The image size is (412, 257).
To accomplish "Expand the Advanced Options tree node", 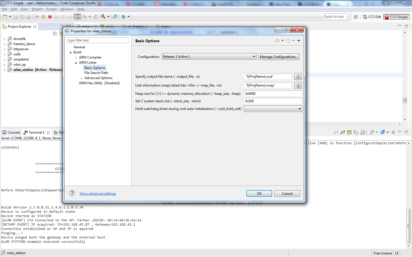I will pyautogui.click(x=81, y=78).
